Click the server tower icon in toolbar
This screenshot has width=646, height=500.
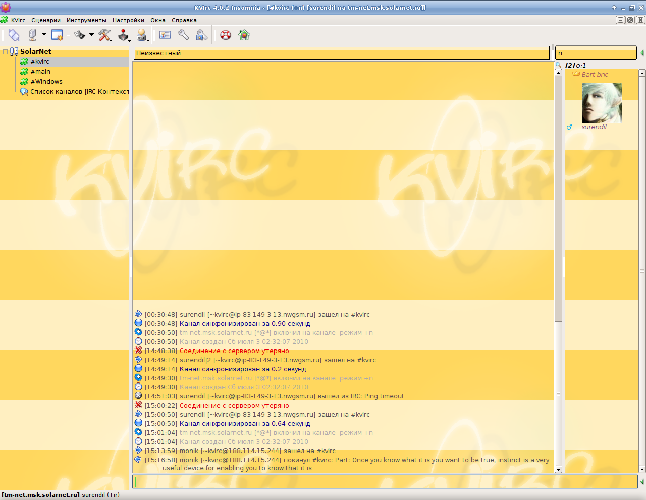click(x=33, y=35)
